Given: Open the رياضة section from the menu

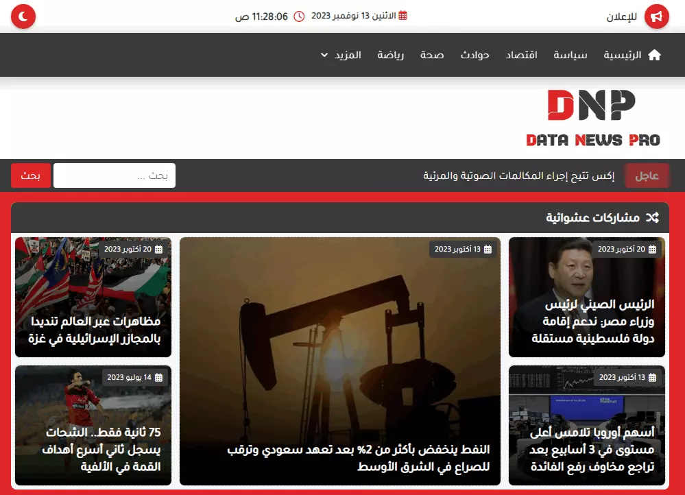Looking at the screenshot, I should click(391, 55).
